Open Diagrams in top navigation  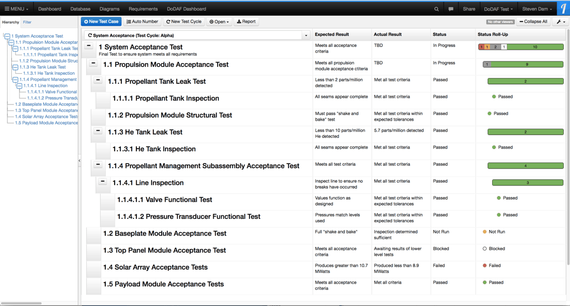click(110, 9)
